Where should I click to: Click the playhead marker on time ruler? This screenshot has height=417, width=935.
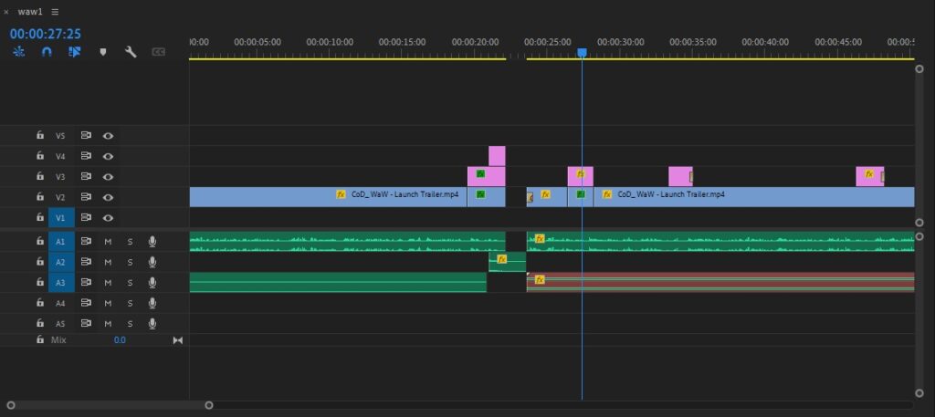582,53
